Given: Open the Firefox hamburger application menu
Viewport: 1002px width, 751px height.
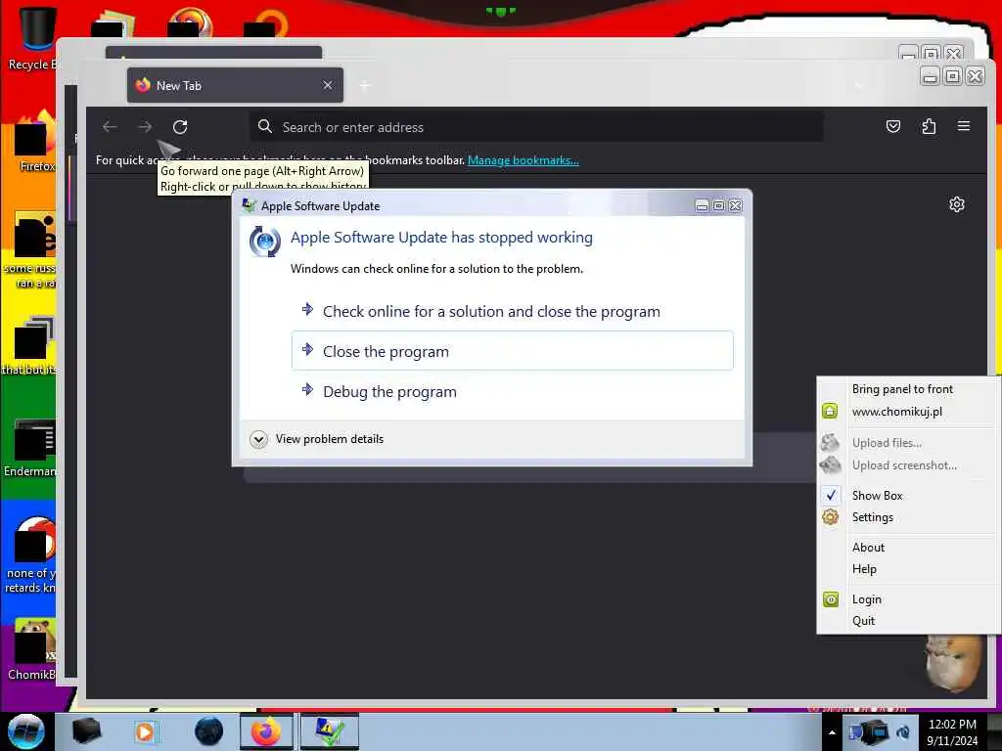Looking at the screenshot, I should coord(964,126).
